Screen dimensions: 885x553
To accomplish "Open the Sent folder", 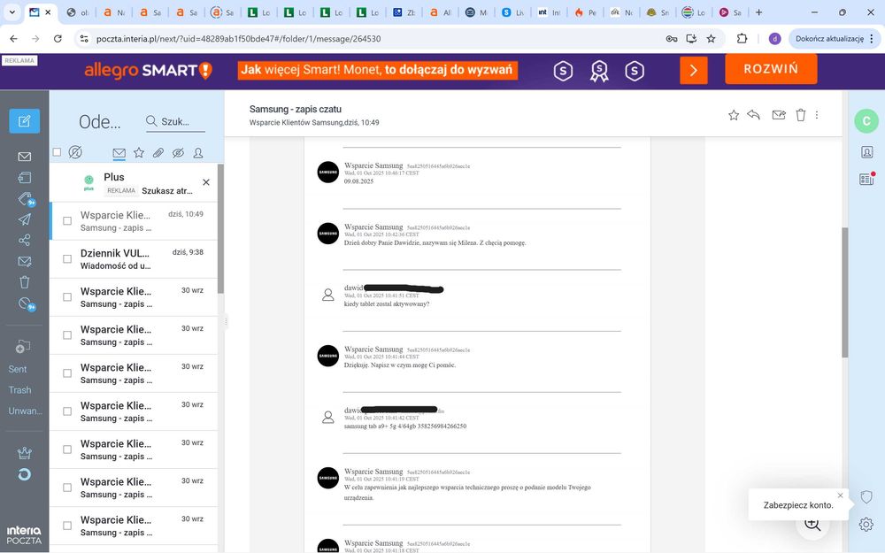I will click(18, 369).
